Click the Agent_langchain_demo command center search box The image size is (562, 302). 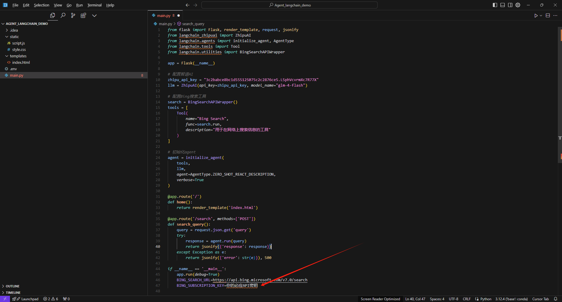tap(289, 5)
